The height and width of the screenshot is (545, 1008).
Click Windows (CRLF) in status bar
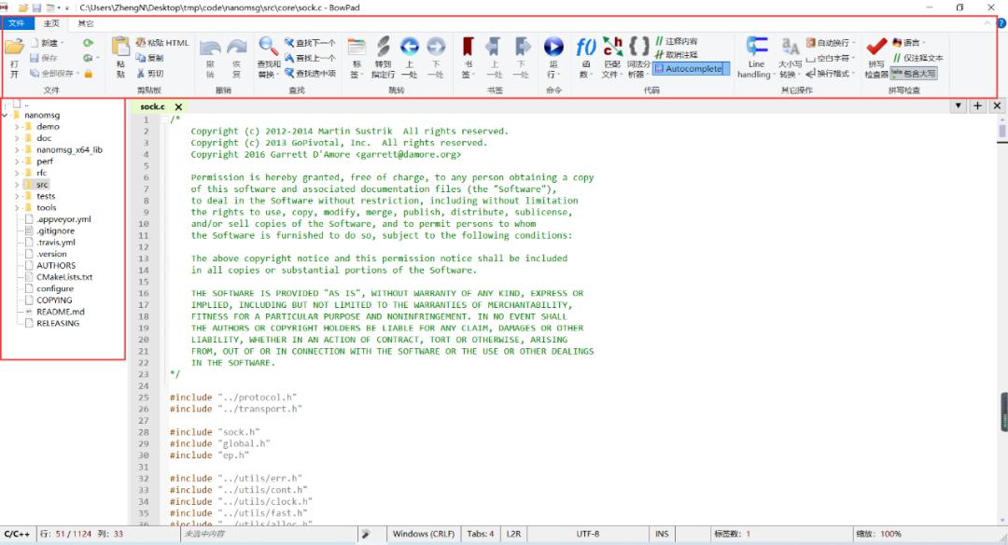(x=424, y=534)
